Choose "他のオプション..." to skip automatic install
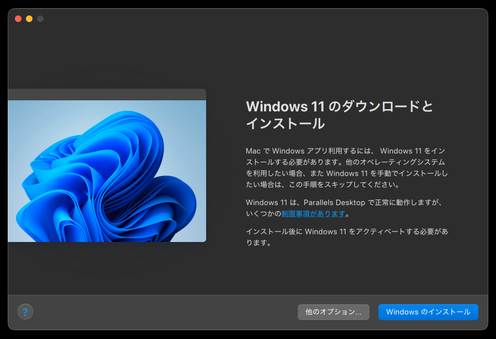 (332, 312)
